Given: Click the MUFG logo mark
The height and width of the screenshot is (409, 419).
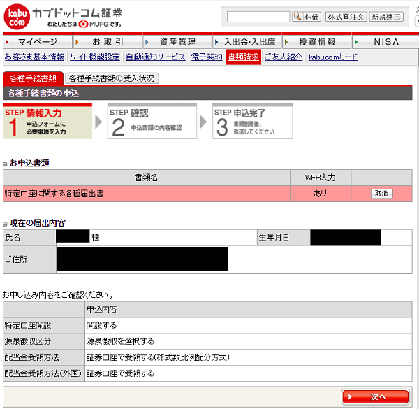Looking at the screenshot, I should [83, 24].
